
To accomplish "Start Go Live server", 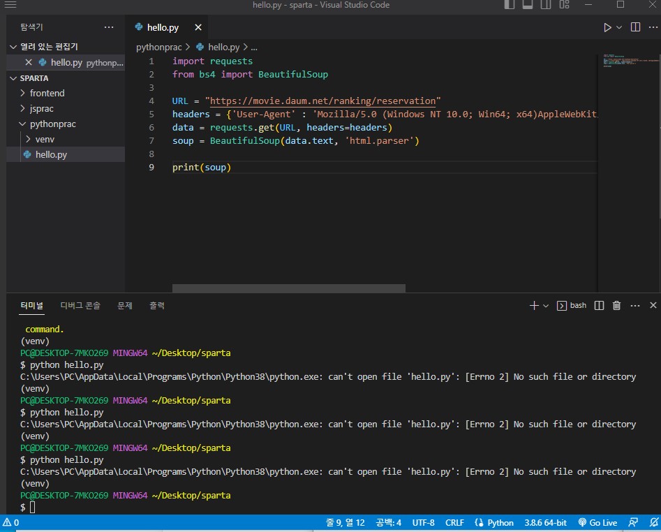I will (x=597, y=523).
